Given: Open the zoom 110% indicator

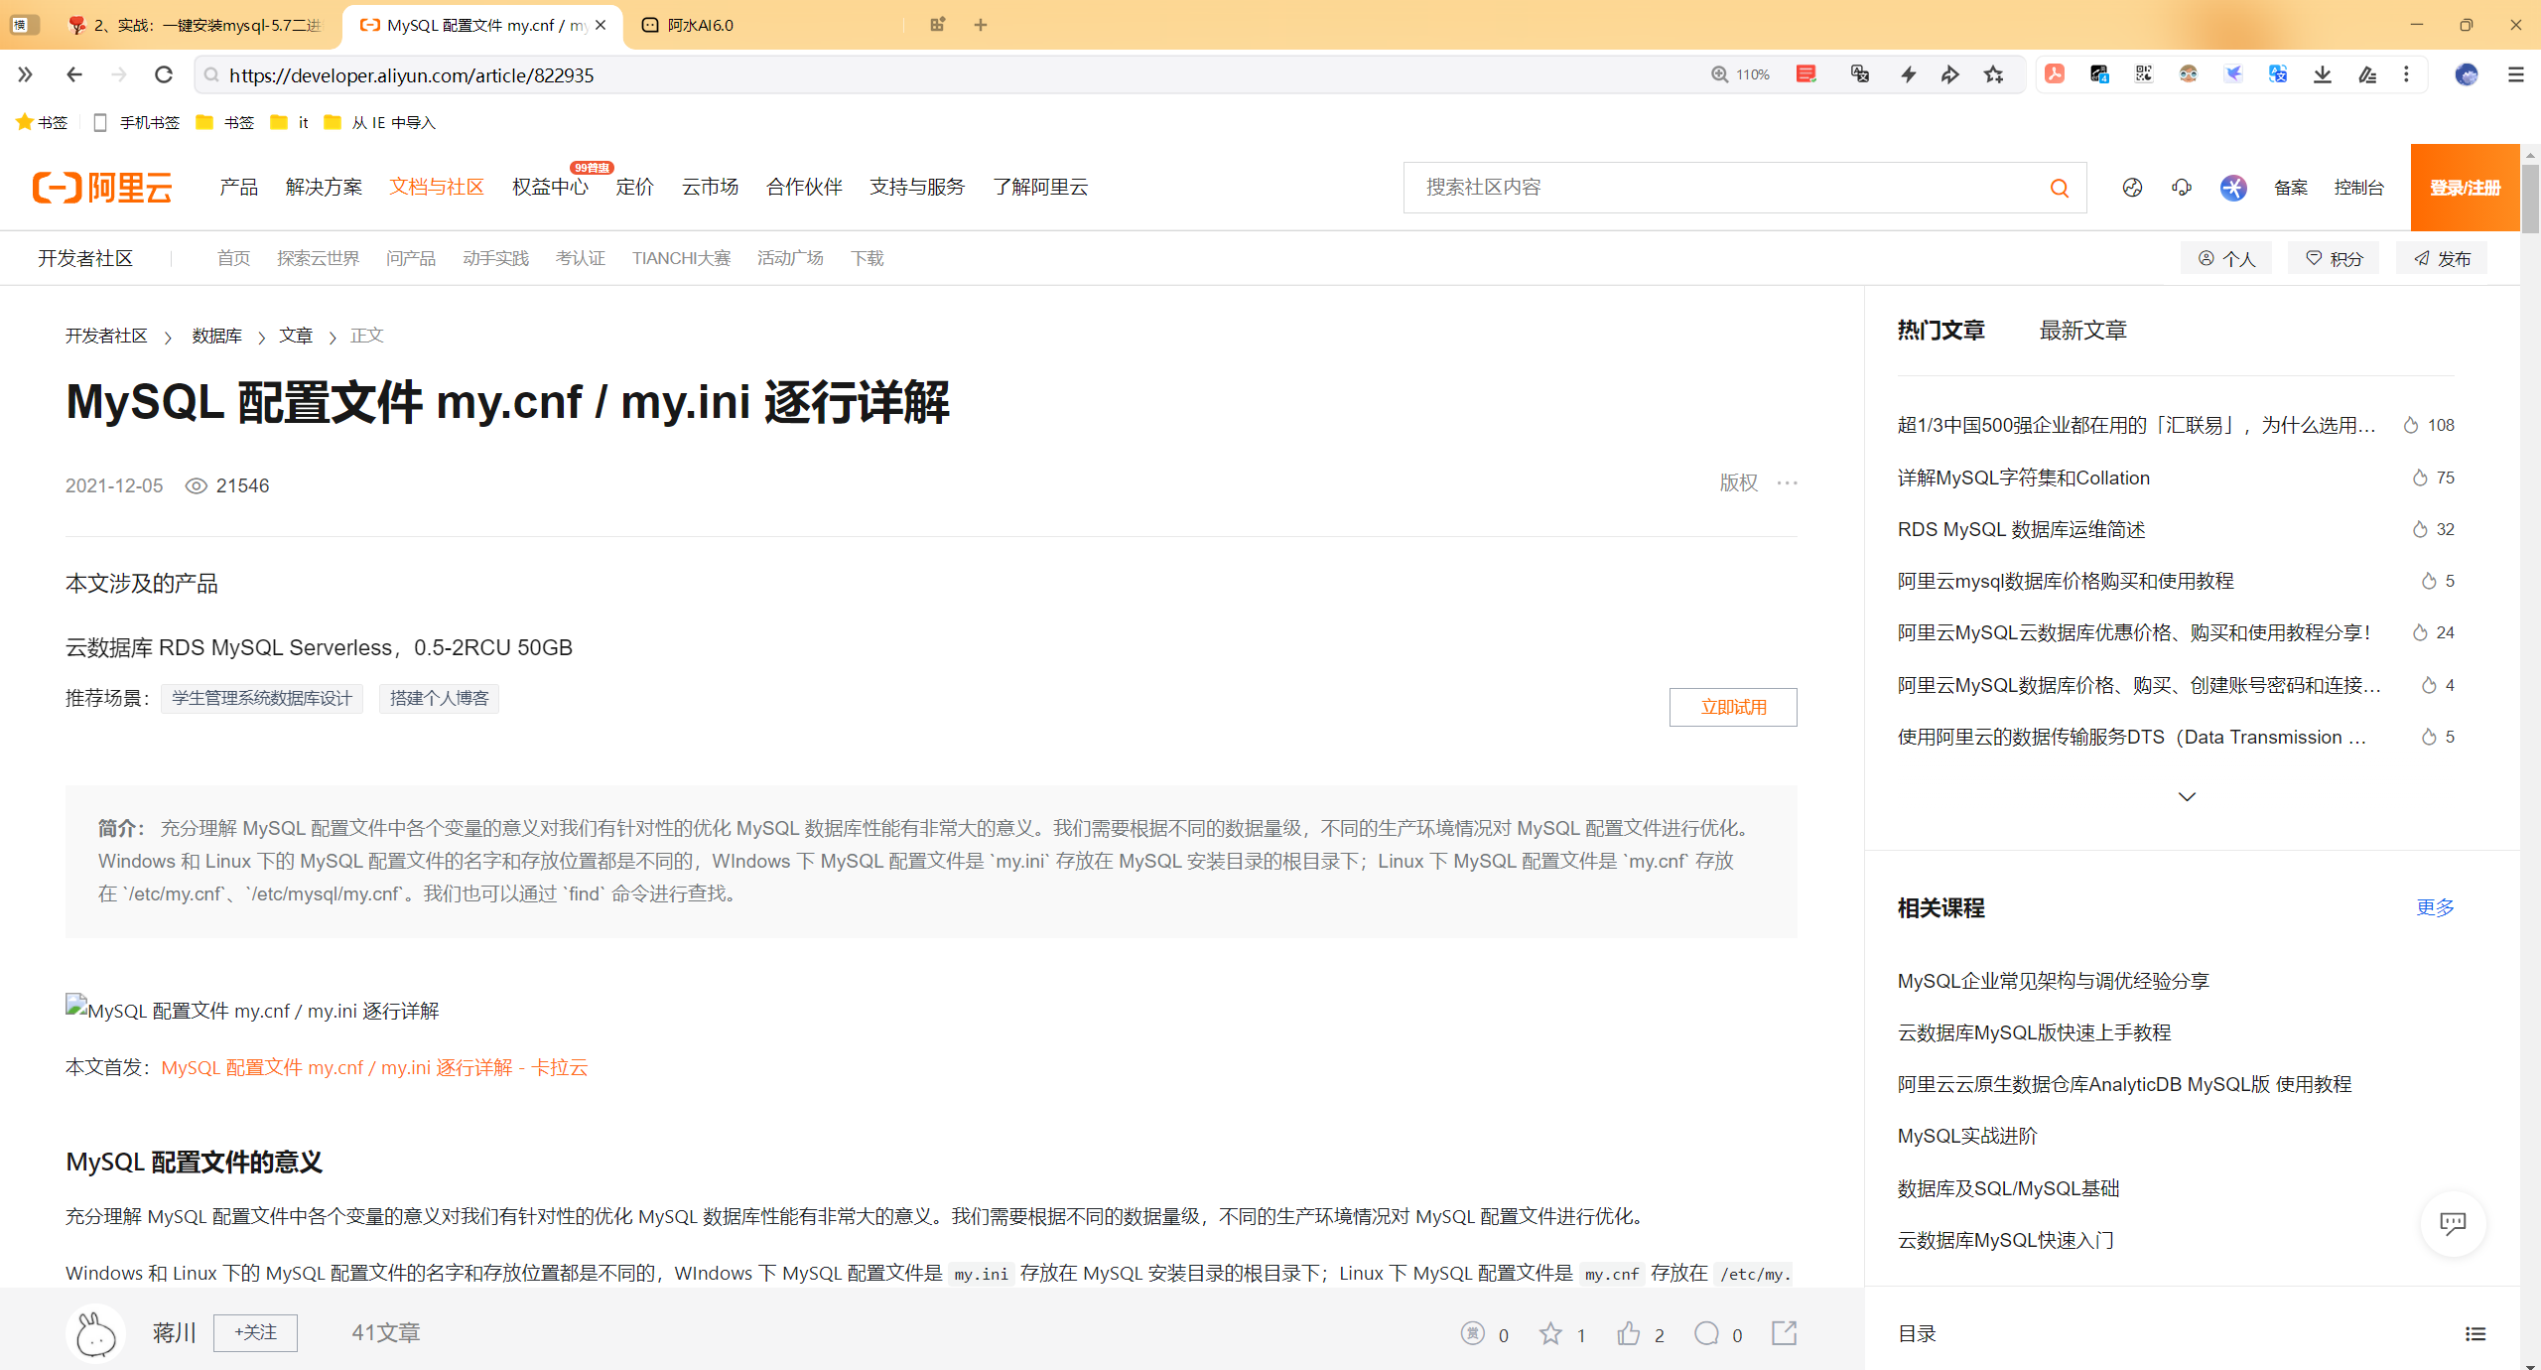Looking at the screenshot, I should pos(1741,74).
